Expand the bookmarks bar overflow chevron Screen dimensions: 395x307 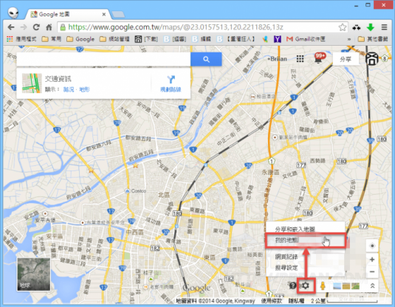349,39
